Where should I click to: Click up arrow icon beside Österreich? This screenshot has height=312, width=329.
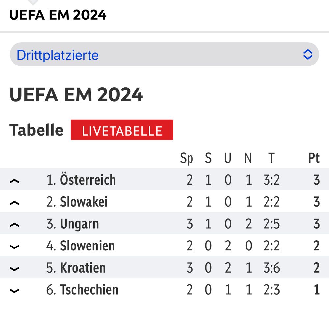(x=15, y=181)
